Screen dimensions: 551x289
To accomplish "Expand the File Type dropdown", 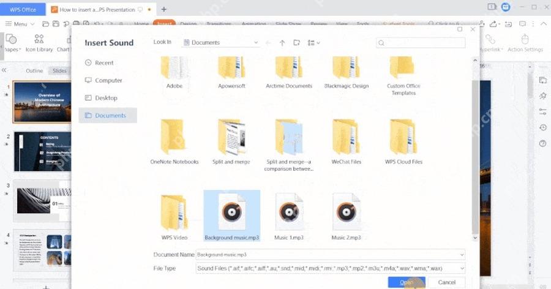I will pos(462,268).
